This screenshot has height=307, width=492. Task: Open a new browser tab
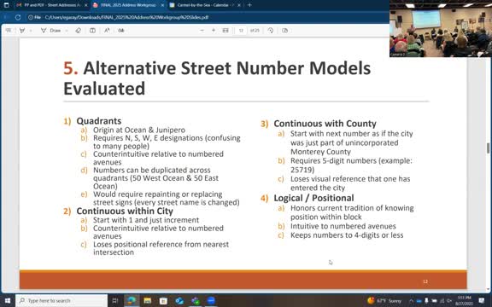tap(249, 5)
